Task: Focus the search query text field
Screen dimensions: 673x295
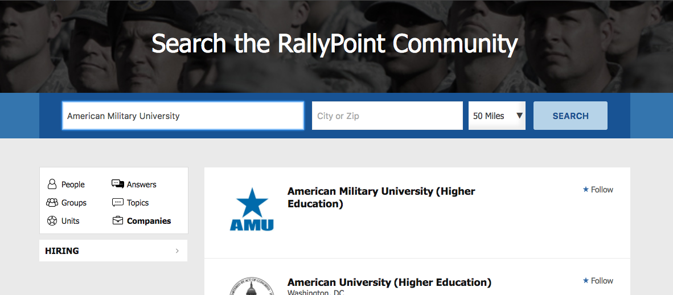Action: pyautogui.click(x=183, y=116)
